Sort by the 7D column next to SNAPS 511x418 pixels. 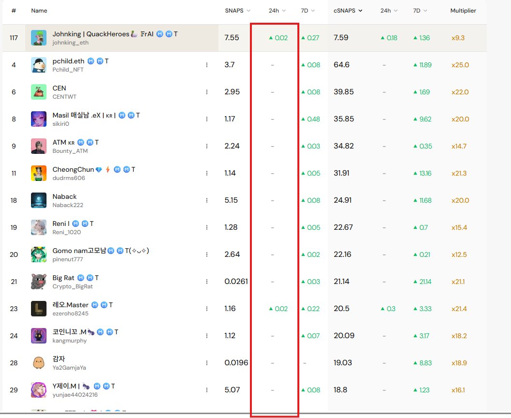click(308, 11)
